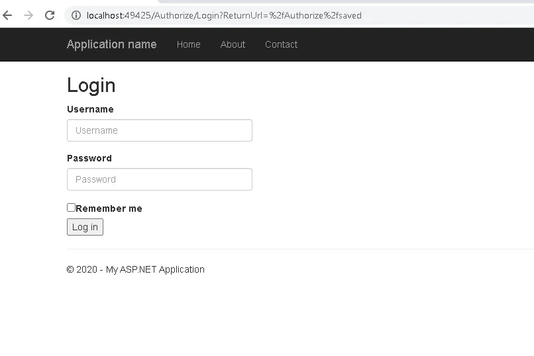Viewport: 534px width, 356px height.
Task: Click the '© 2020 - My ASP.NET Application' footer text
Action: (136, 269)
